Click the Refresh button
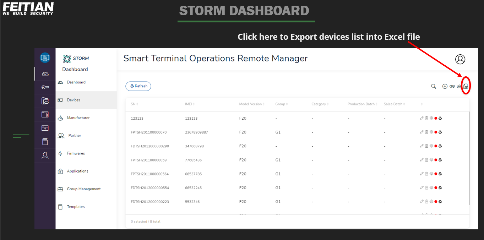The image size is (484, 240). 138,86
